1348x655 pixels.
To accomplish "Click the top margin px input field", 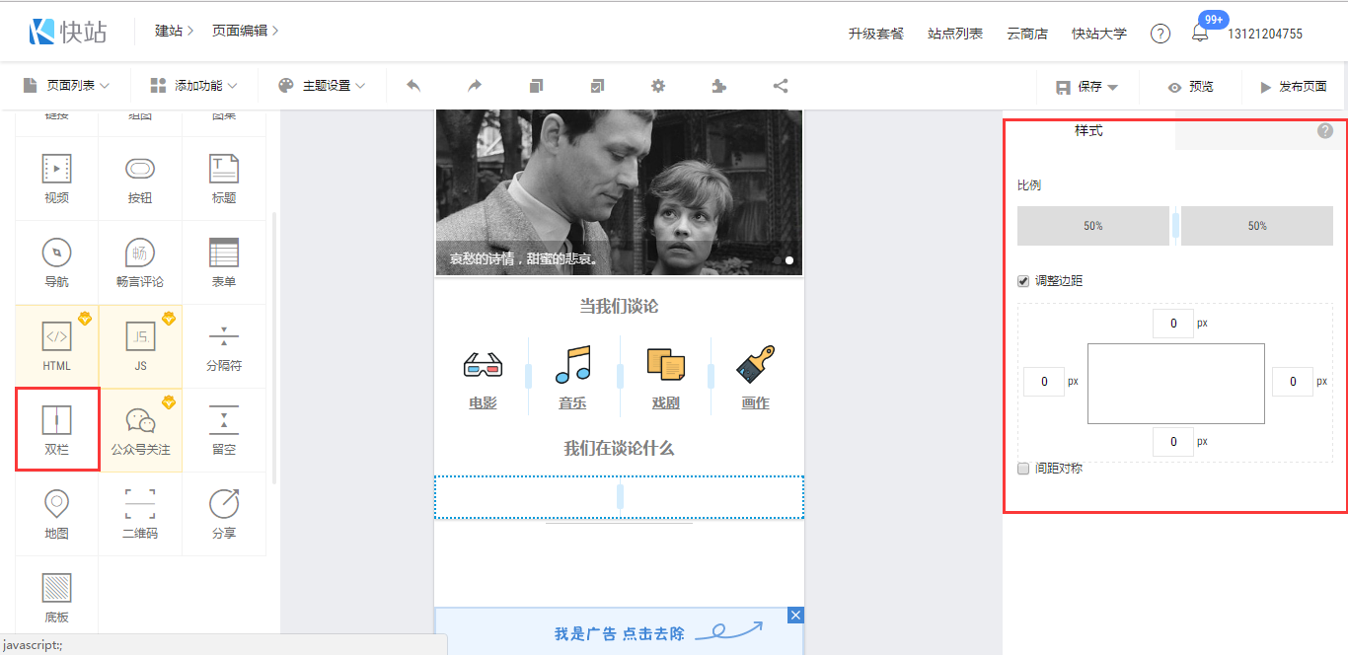I will coord(1172,324).
